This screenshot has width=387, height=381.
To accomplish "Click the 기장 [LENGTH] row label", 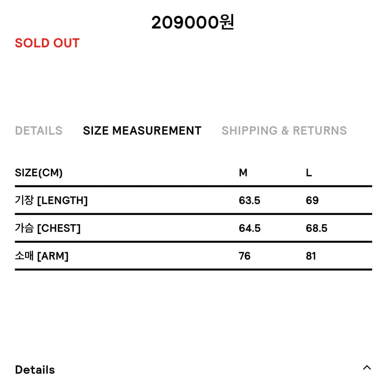I will point(51,200).
